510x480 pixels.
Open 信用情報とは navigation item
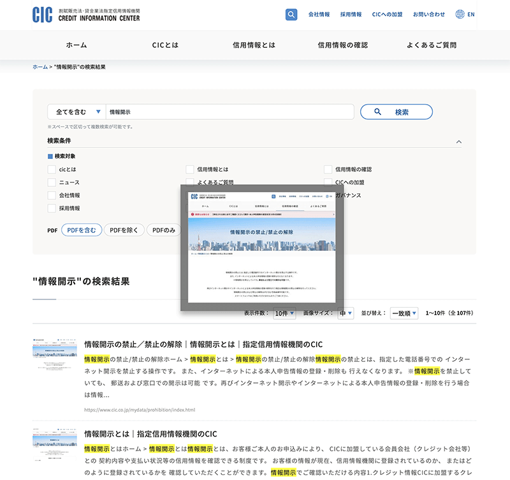click(254, 45)
